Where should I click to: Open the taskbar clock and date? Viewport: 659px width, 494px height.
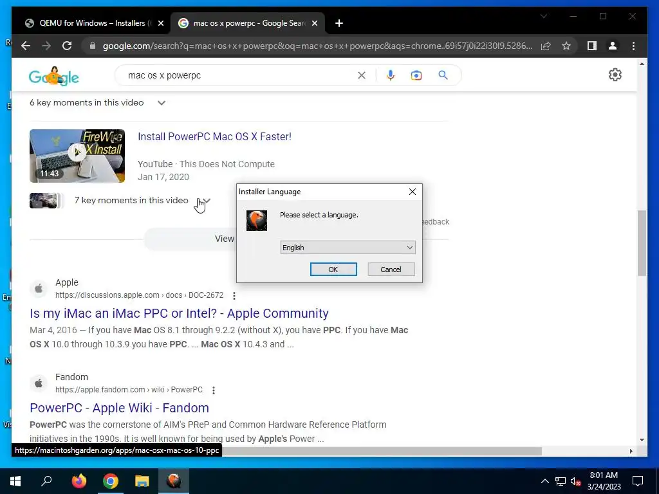[x=604, y=481]
